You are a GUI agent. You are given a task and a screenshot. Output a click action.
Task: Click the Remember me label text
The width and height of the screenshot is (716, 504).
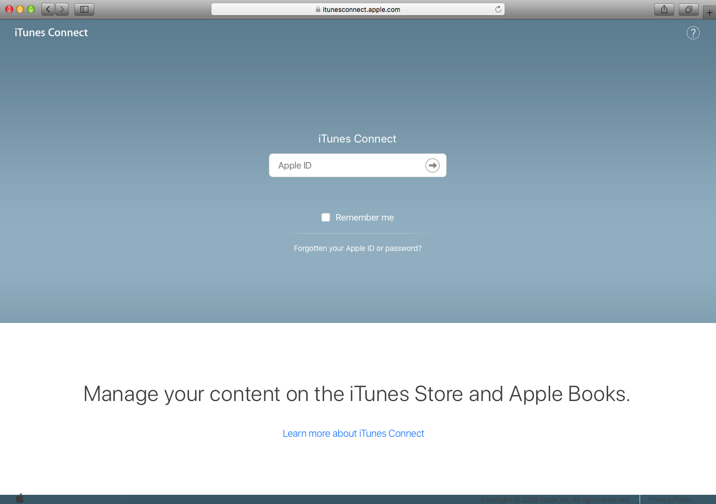pyautogui.click(x=365, y=217)
